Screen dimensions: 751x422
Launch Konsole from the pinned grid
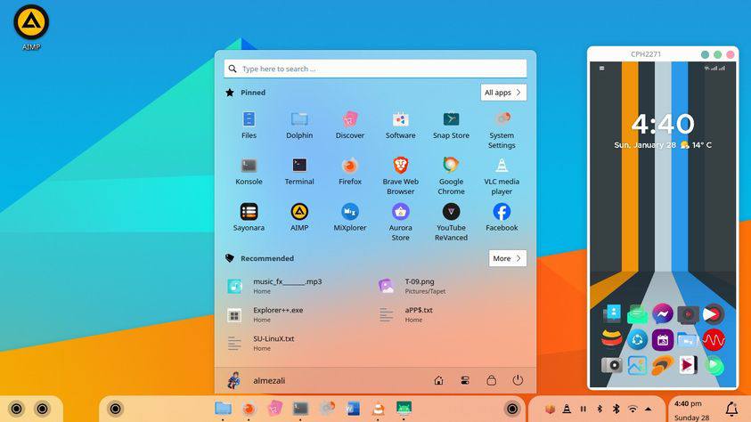click(249, 171)
